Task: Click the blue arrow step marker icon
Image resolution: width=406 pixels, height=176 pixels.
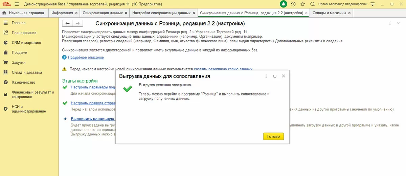Action: [65, 119]
